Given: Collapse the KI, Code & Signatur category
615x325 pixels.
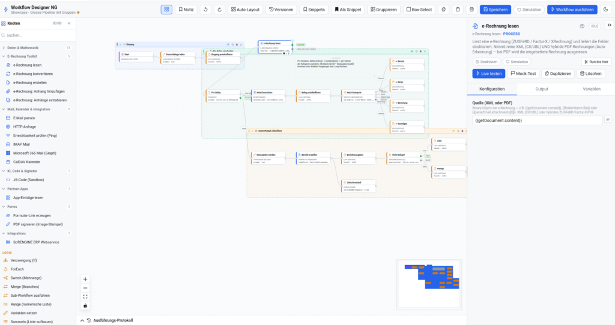Looking at the screenshot, I should pyautogui.click(x=37, y=171).
